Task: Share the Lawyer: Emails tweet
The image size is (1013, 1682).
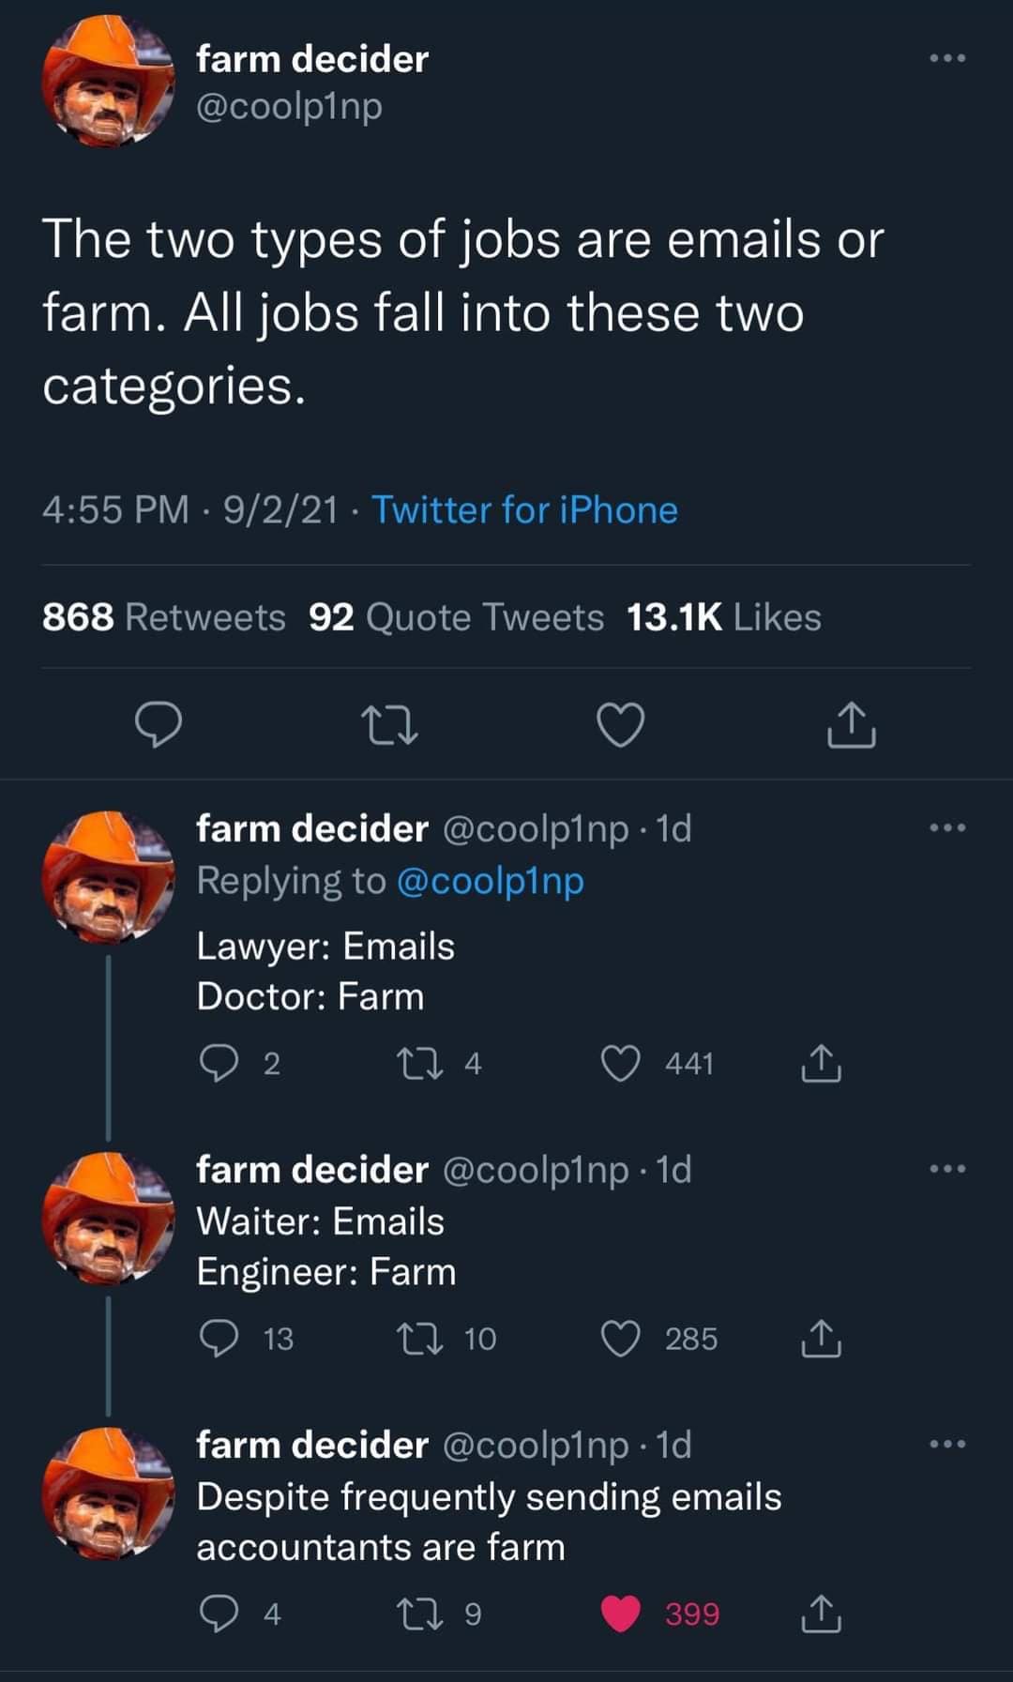Action: pyautogui.click(x=822, y=1061)
